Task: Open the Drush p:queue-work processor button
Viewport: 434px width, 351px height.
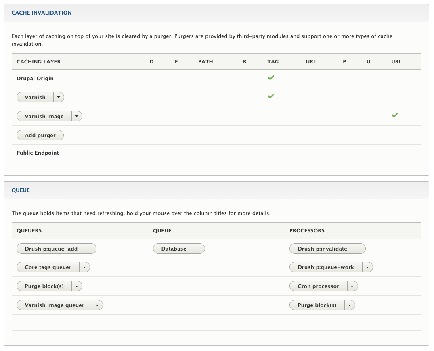Action: (326, 267)
